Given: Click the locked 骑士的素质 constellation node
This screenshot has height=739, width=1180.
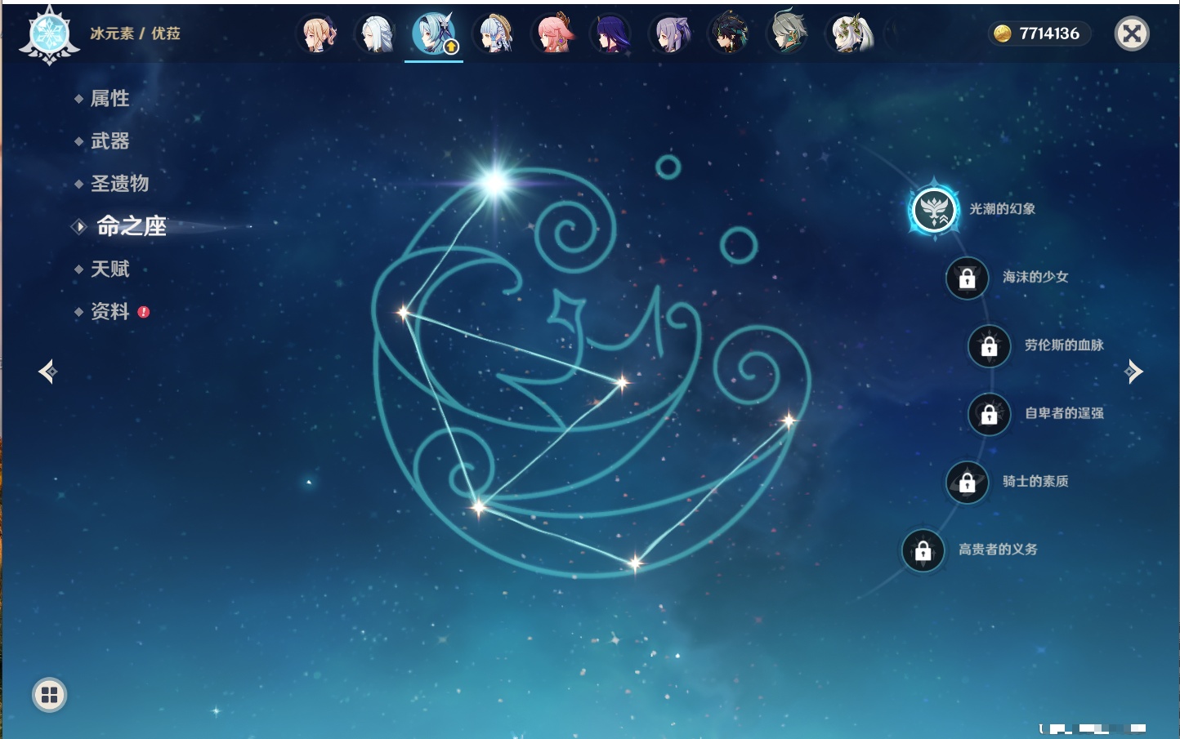Looking at the screenshot, I should click(x=968, y=483).
